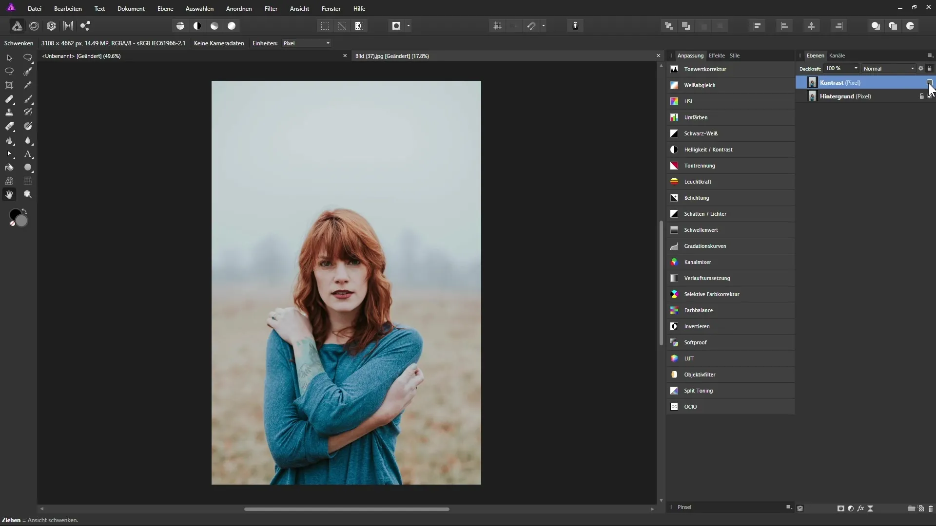The width and height of the screenshot is (936, 526).
Task: Open the Datei menu
Action: point(35,9)
